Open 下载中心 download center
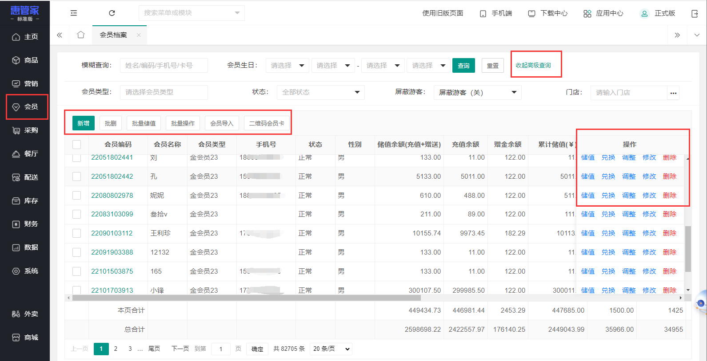 point(547,13)
